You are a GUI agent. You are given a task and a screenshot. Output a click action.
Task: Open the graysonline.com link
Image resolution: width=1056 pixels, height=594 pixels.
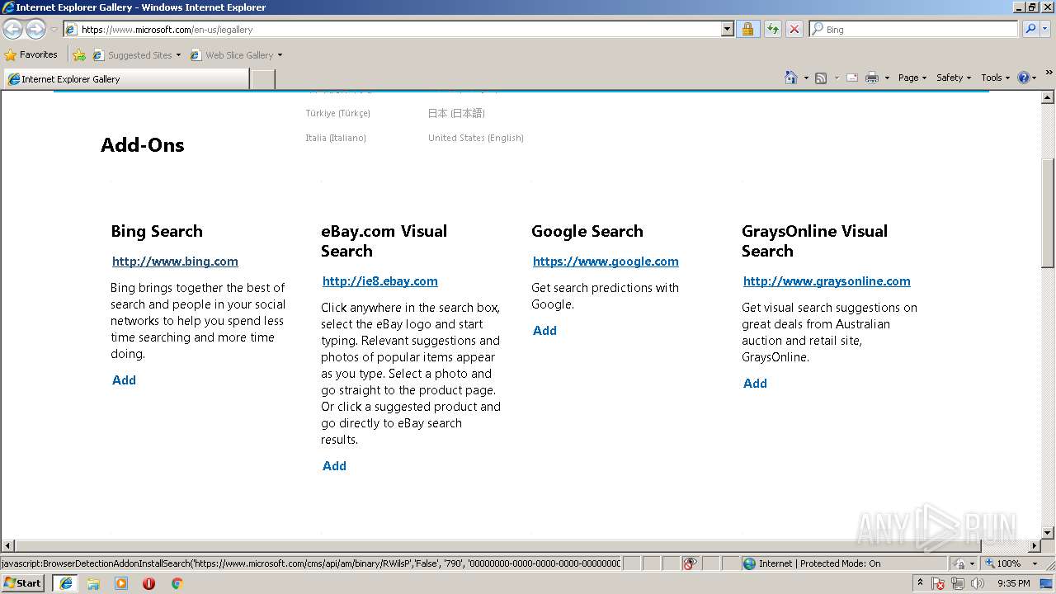click(x=827, y=281)
